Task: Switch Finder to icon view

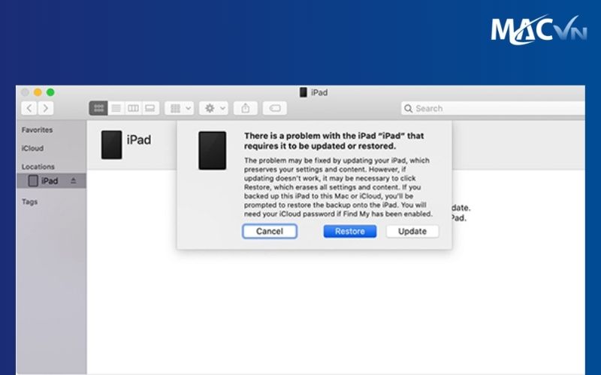Action: tap(98, 108)
